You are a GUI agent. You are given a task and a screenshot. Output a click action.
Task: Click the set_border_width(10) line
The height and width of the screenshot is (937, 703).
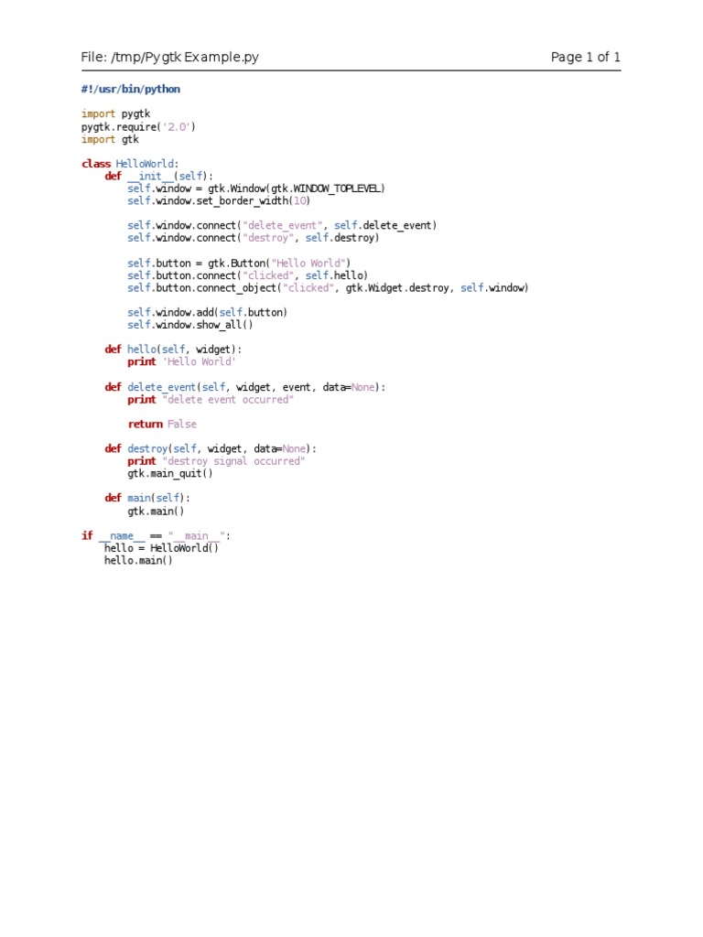[219, 200]
